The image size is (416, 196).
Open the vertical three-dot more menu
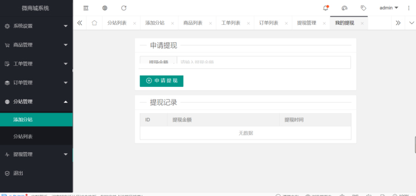409,8
